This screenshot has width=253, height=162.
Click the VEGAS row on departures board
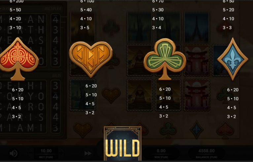23,40
